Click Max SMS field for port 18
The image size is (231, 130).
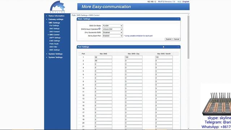pos(103,116)
